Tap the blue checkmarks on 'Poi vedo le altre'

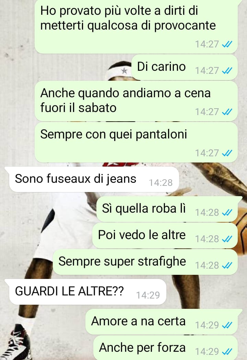pos(227,239)
